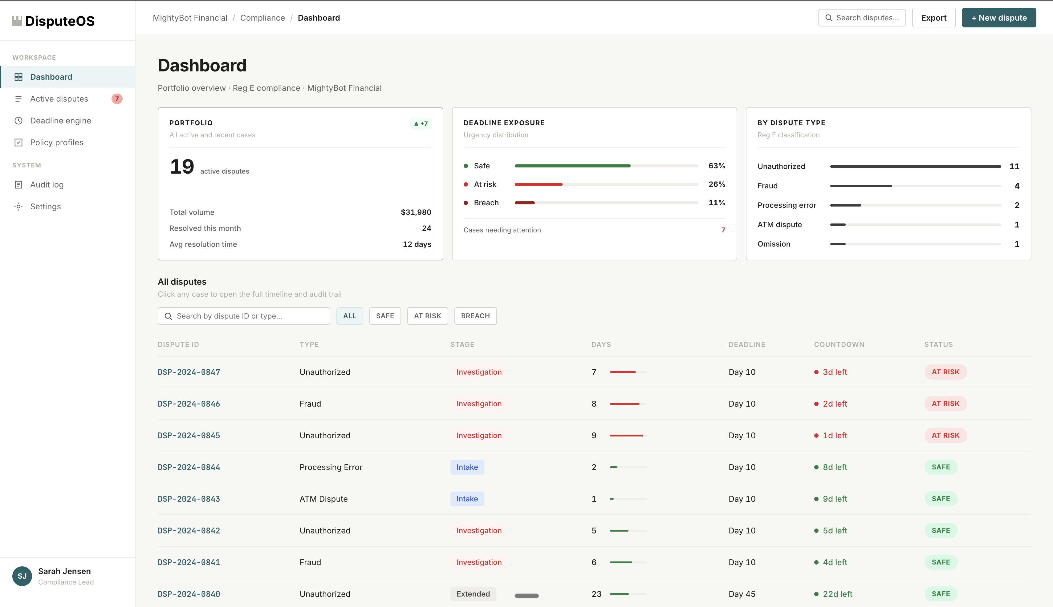Open the Deadline engine clock icon
This screenshot has width=1053, height=607.
point(18,120)
